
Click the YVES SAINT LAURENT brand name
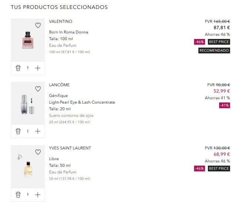coord(70,148)
